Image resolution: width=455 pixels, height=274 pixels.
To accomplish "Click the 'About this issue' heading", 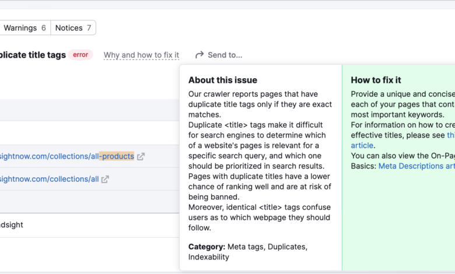I will tap(223, 80).
